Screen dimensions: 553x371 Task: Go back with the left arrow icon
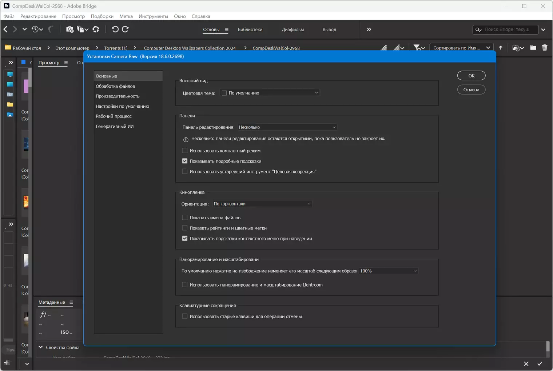pyautogui.click(x=5, y=29)
